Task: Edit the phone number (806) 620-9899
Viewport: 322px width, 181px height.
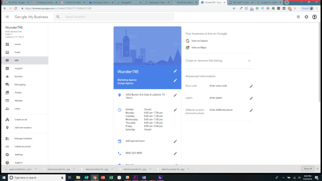Action: click(x=175, y=154)
